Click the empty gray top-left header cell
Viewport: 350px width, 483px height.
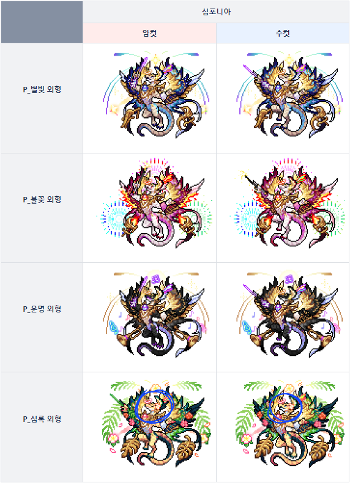[42, 22]
